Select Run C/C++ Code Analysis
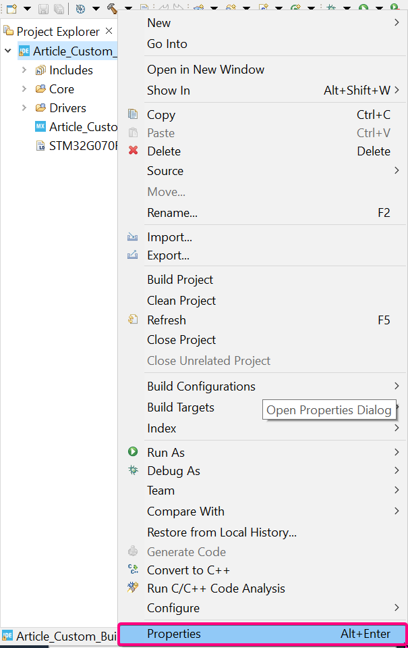Image resolution: width=408 pixels, height=648 pixels. point(216,589)
